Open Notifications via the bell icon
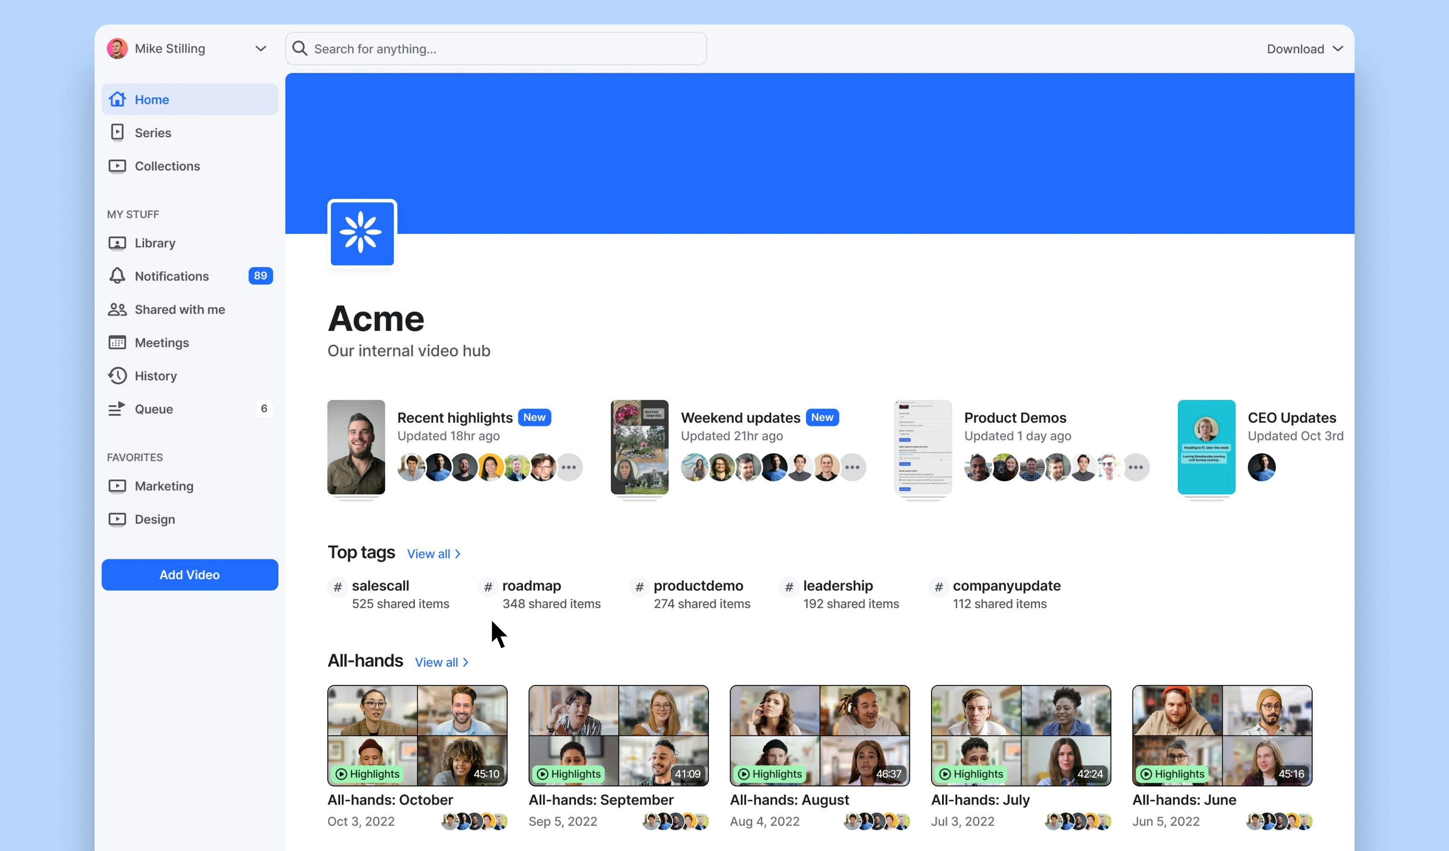The image size is (1449, 851). coord(117,276)
